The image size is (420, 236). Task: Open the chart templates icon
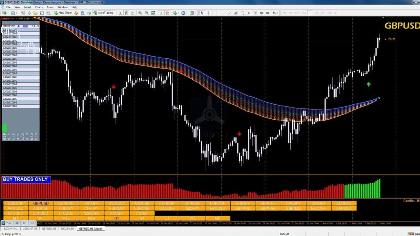(x=191, y=13)
